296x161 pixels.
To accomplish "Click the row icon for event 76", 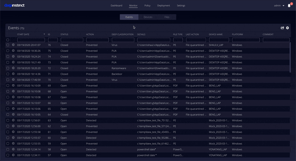I will [13, 45].
